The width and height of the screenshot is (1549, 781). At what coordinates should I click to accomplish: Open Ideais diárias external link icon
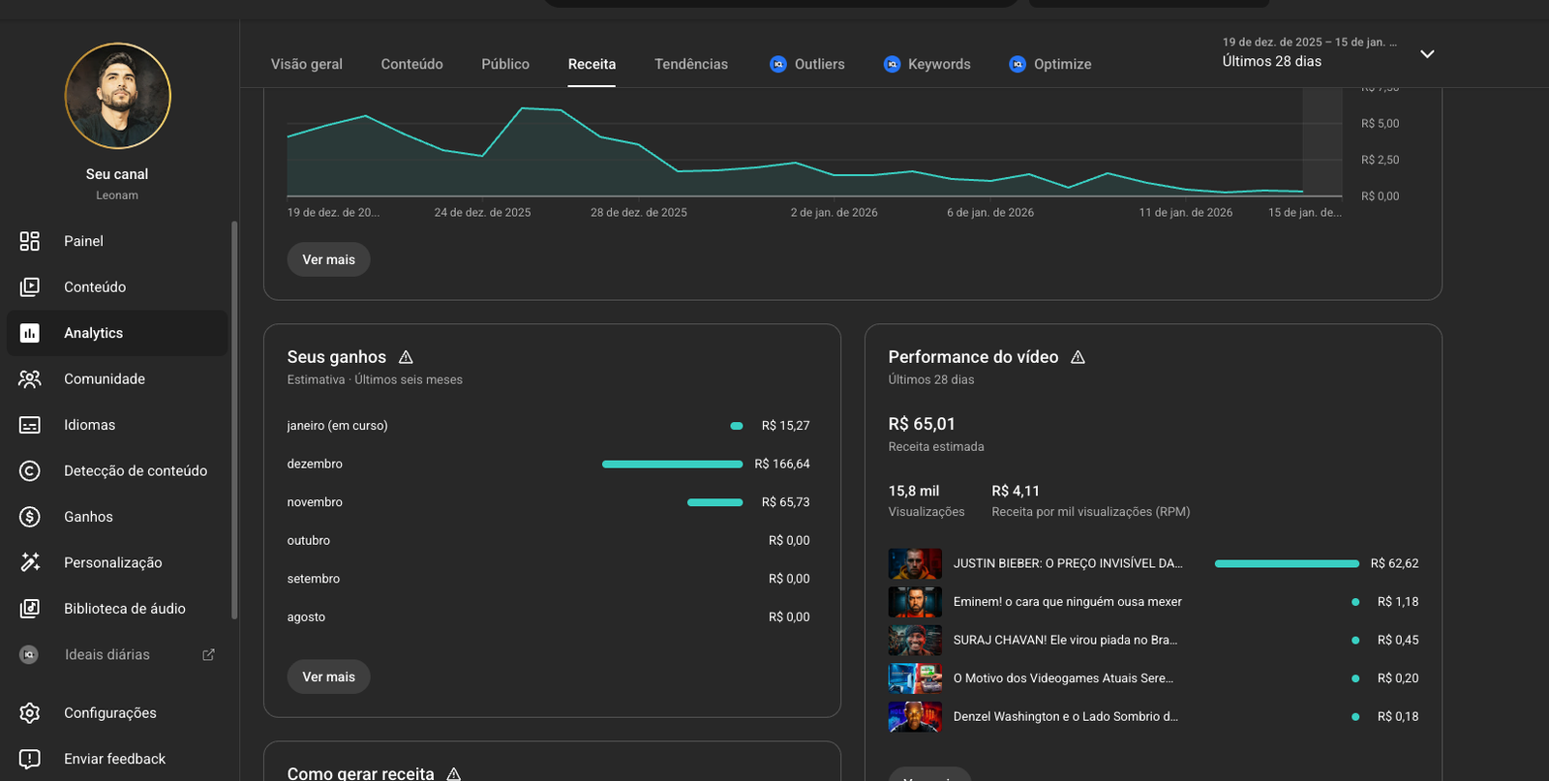pos(208,655)
